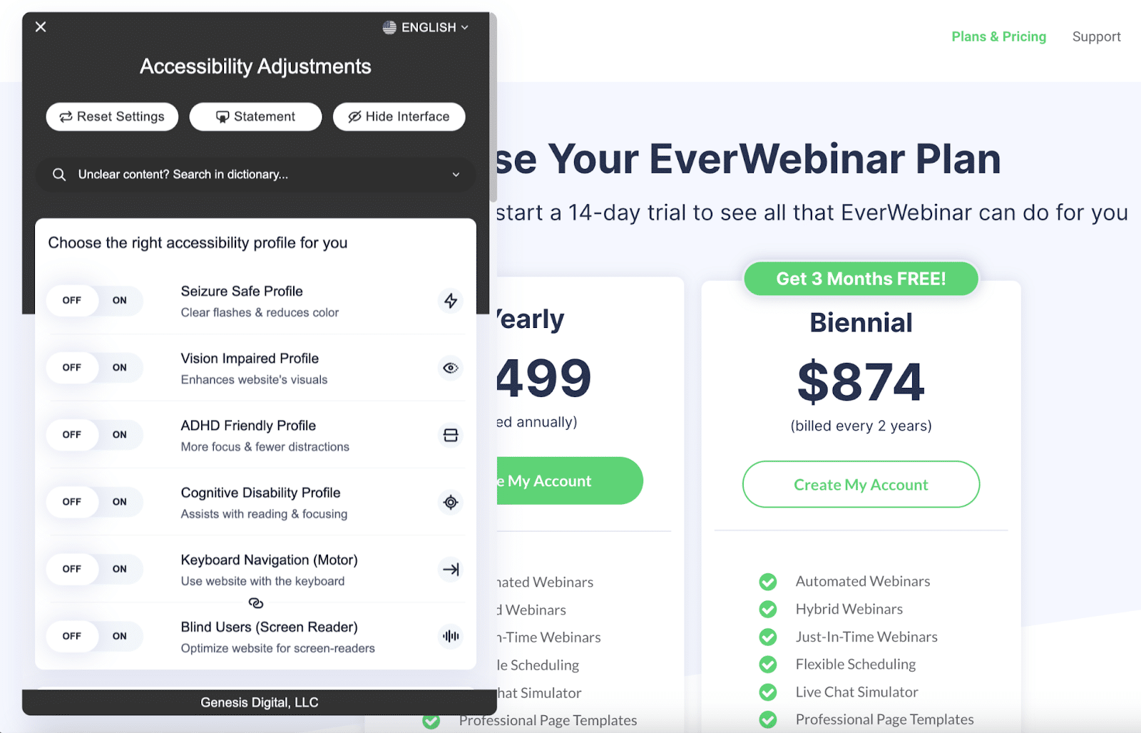Click the dictionary search magnifier icon
This screenshot has height=733, width=1141.
tap(59, 175)
